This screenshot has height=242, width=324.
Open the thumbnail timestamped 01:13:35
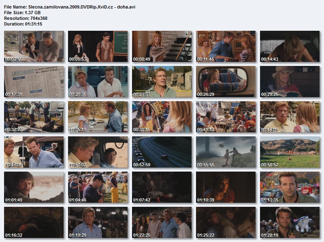coord(290,187)
